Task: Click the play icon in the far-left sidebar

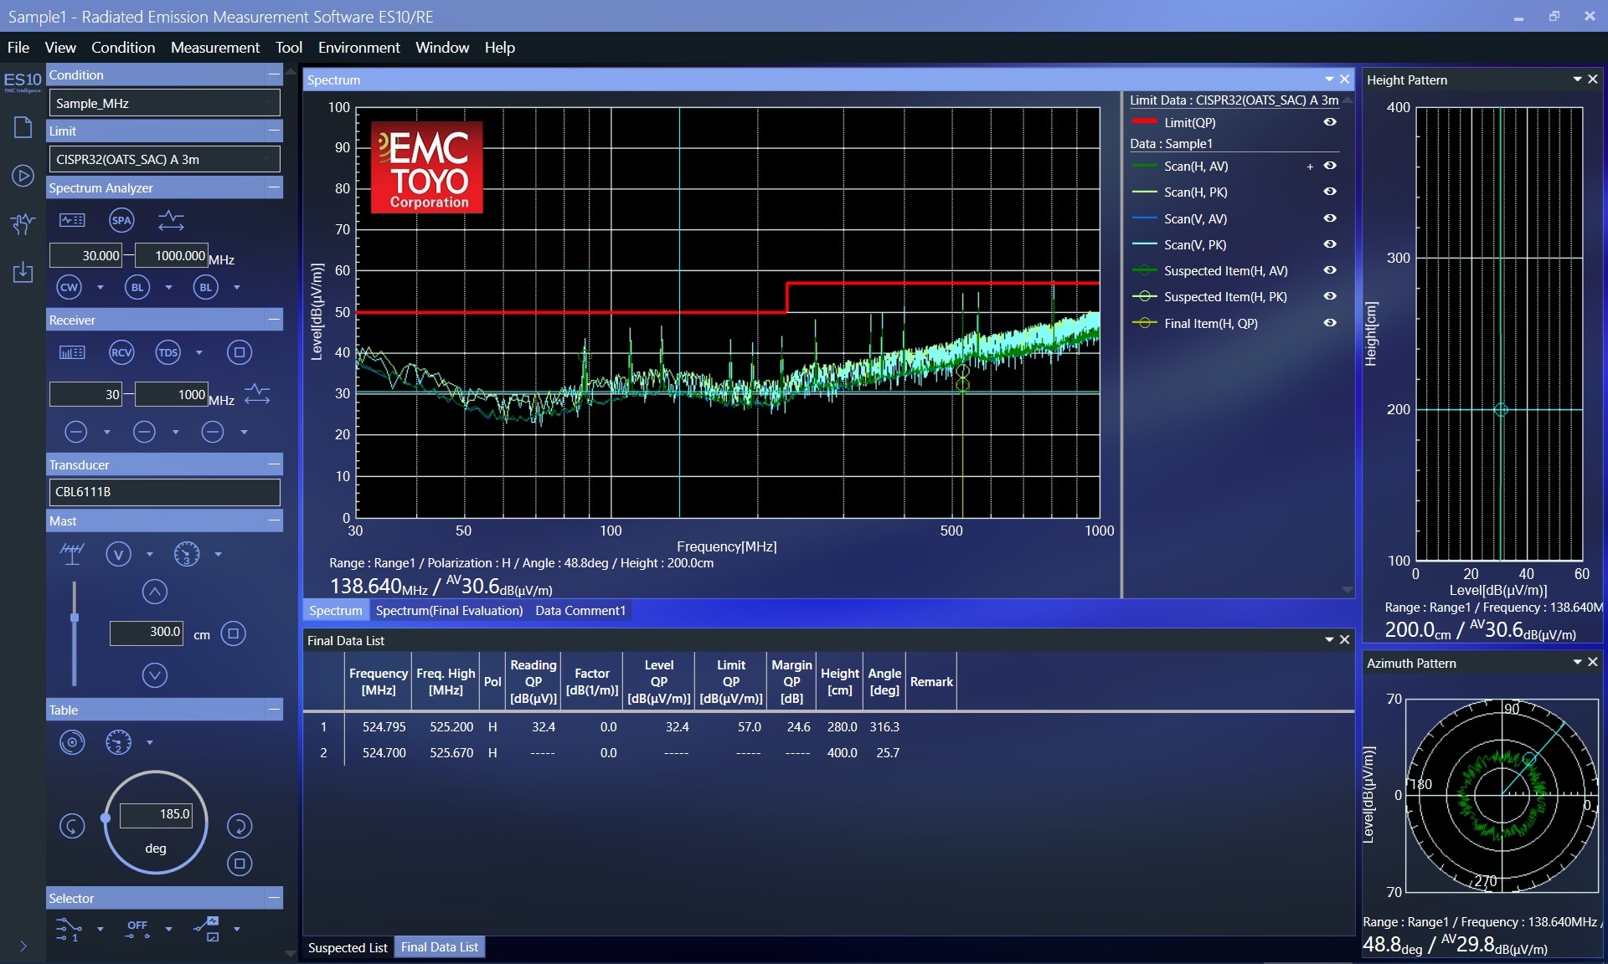Action: pos(23,176)
